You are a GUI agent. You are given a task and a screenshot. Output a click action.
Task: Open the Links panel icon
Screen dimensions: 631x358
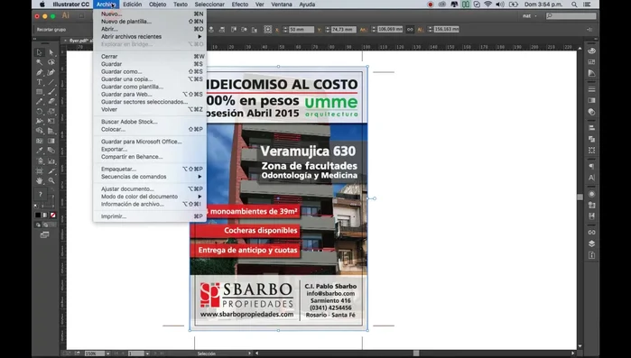[x=591, y=233]
